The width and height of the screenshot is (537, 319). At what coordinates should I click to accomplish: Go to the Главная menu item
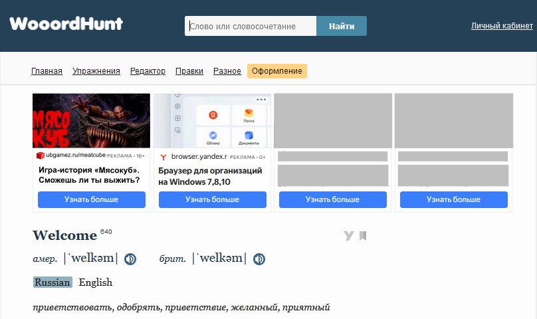pos(47,71)
